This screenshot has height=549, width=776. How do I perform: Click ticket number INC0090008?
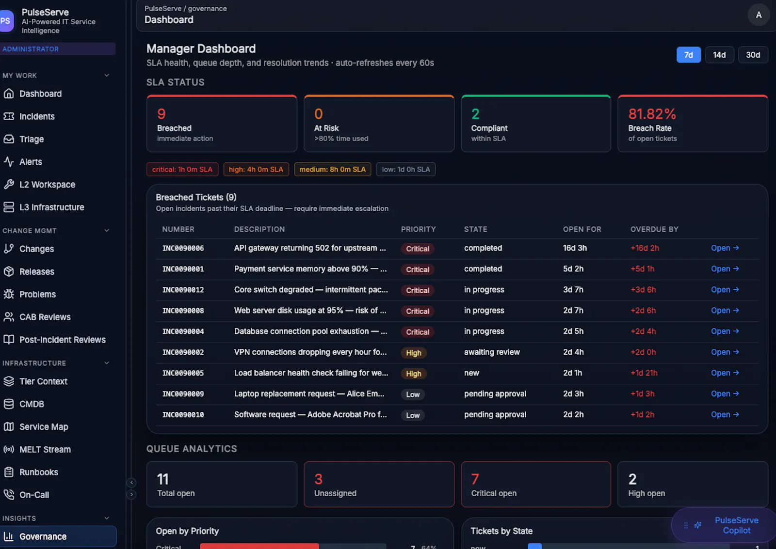[183, 311]
